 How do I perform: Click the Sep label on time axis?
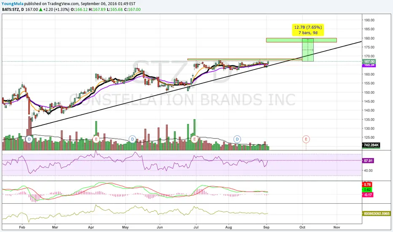pyautogui.click(x=266, y=227)
